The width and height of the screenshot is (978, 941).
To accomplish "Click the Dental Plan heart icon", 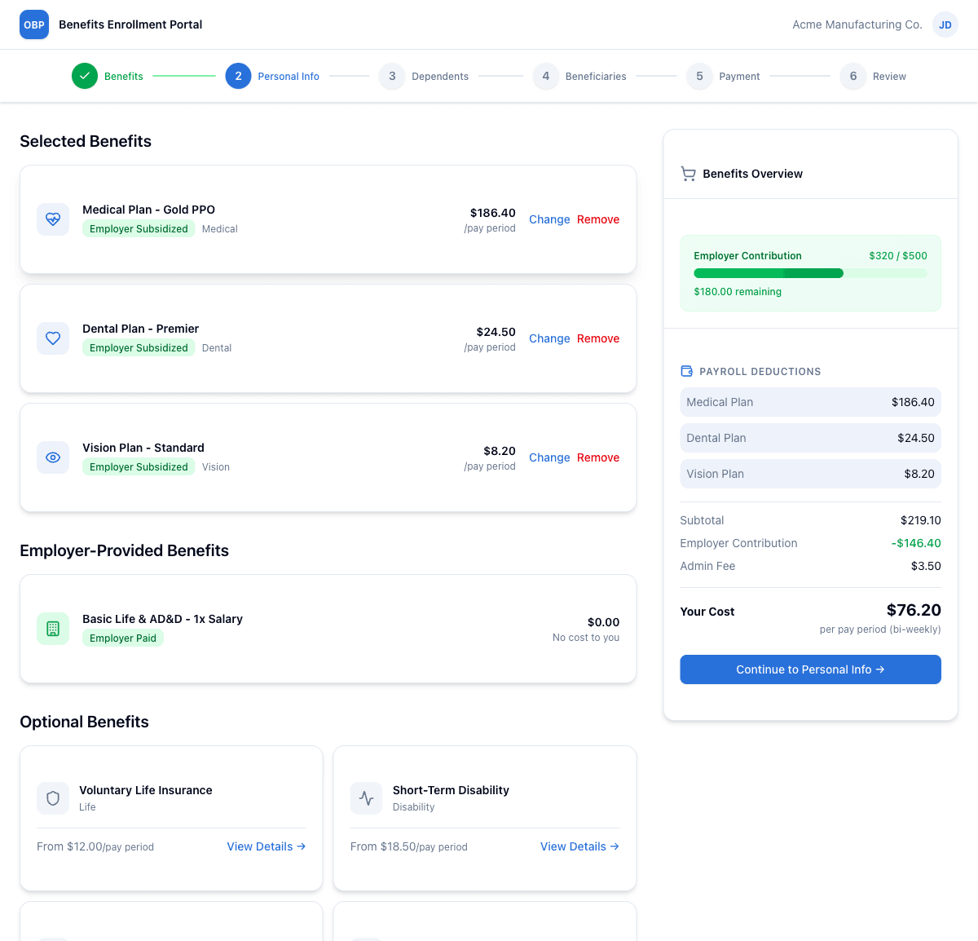I will coord(53,338).
